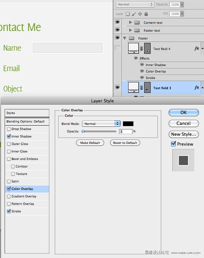Enable the Drop Shadow checkbox
This screenshot has height=258, width=204.
(x=9, y=129)
